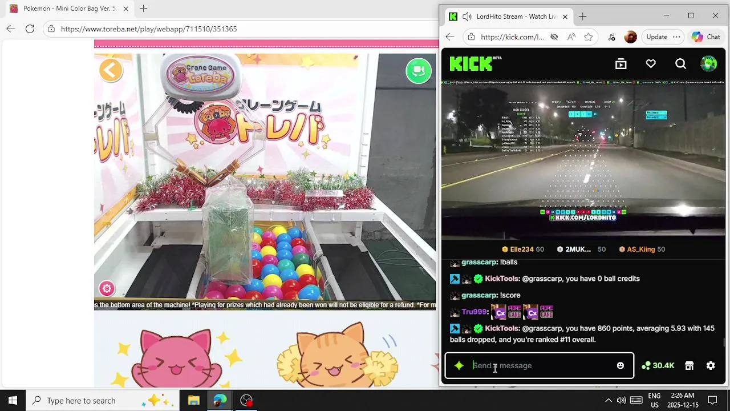
Task: Open chat settings gear
Action: coord(711,365)
